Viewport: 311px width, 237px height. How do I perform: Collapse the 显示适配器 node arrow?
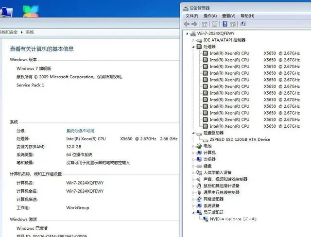(x=193, y=213)
